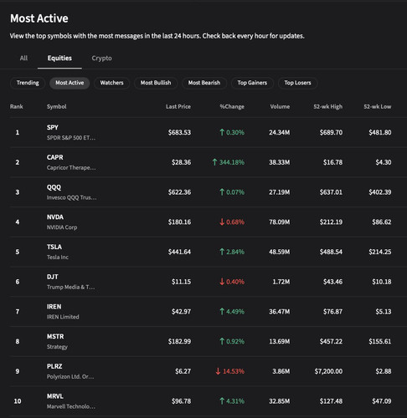The width and height of the screenshot is (407, 418).
Task: Open the SPY symbol
Action: click(x=53, y=128)
